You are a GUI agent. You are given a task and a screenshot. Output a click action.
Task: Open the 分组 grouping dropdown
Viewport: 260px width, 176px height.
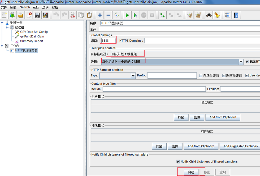[241, 62]
